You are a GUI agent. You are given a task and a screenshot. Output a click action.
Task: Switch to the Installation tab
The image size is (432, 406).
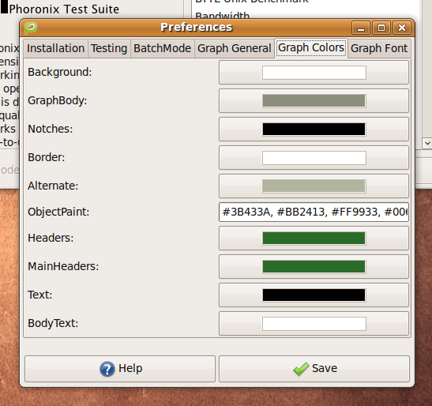pyautogui.click(x=55, y=48)
